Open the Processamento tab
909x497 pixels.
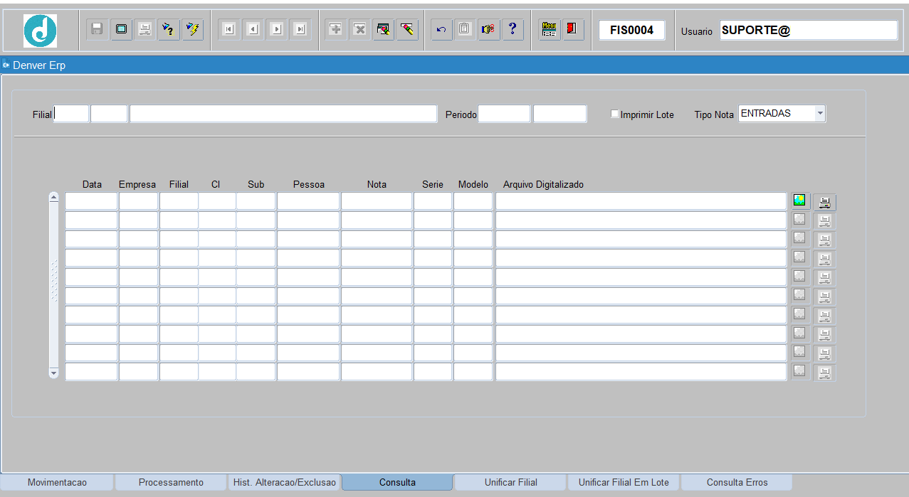coord(171,482)
